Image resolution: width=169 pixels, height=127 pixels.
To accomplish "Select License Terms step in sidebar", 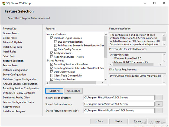I will click(x=11, y=33).
